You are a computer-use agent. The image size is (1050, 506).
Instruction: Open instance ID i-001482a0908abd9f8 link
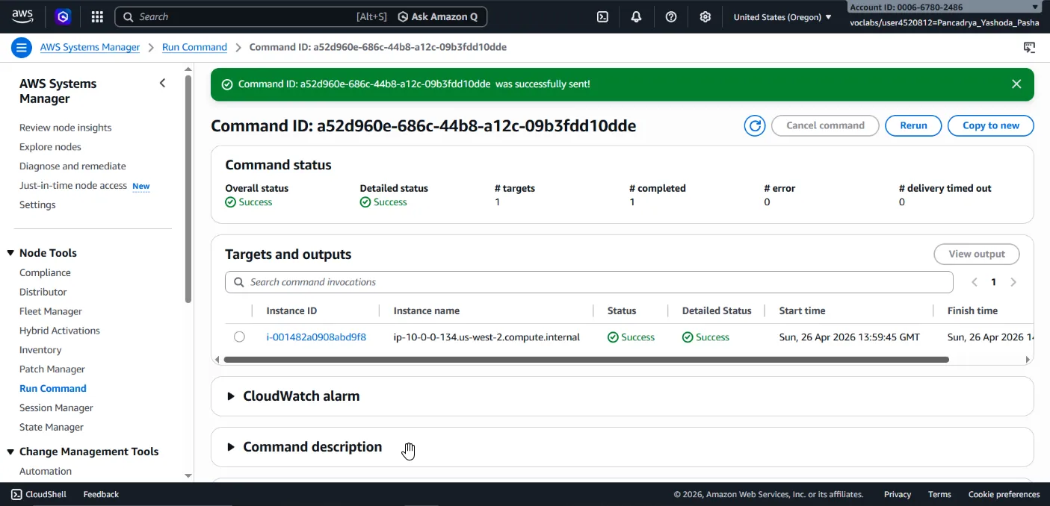click(x=316, y=337)
